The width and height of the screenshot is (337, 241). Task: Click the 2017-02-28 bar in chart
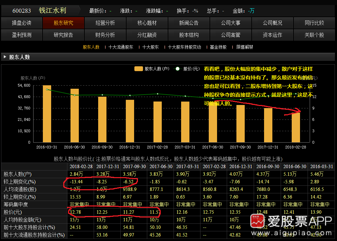pos(158,122)
